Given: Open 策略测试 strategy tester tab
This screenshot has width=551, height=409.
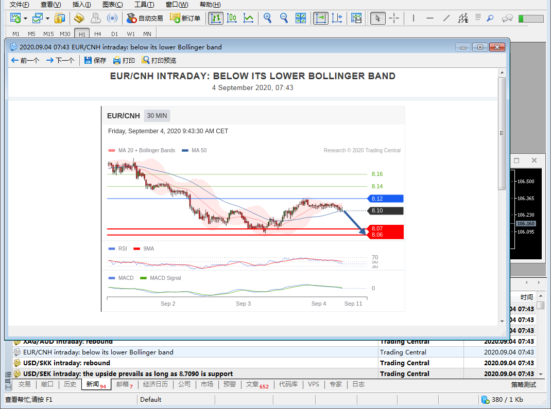Looking at the screenshot, I should pos(523,384).
